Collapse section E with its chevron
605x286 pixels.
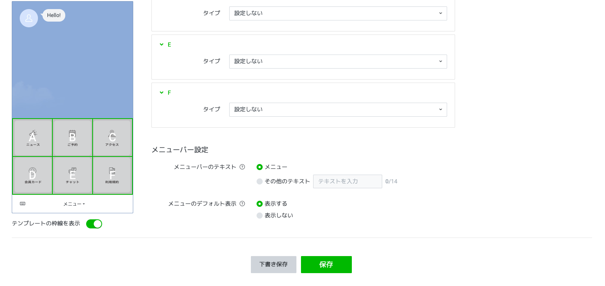pyautogui.click(x=162, y=45)
